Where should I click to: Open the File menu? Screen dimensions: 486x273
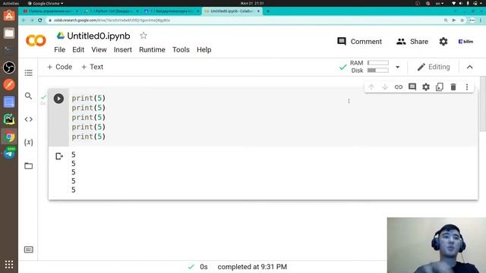(59, 50)
